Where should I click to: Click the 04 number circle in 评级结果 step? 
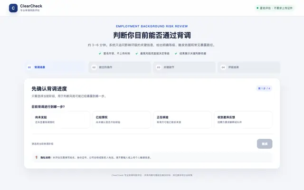click(x=223, y=67)
